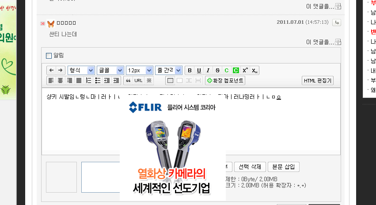Apply italic with the I icon
Viewport: 376px width, 205px height.
click(x=208, y=71)
